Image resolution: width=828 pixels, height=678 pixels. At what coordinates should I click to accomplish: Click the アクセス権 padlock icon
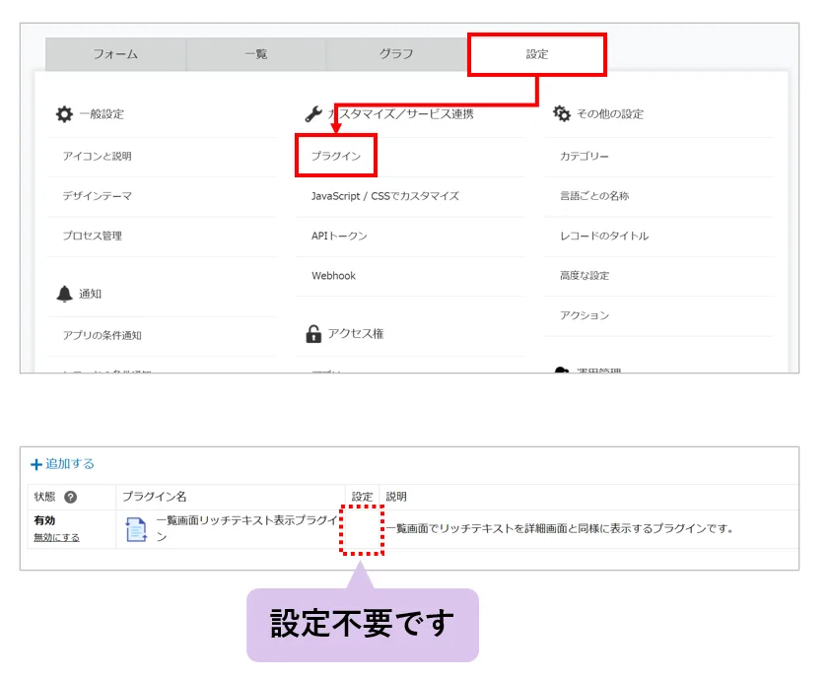pyautogui.click(x=313, y=334)
